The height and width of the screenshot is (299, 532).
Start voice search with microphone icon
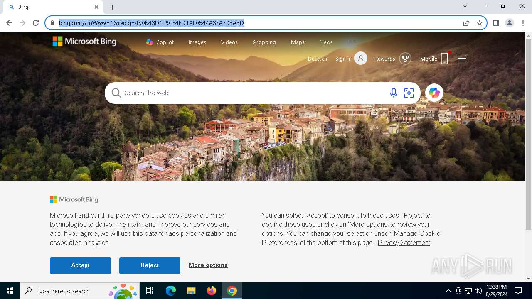394,93
